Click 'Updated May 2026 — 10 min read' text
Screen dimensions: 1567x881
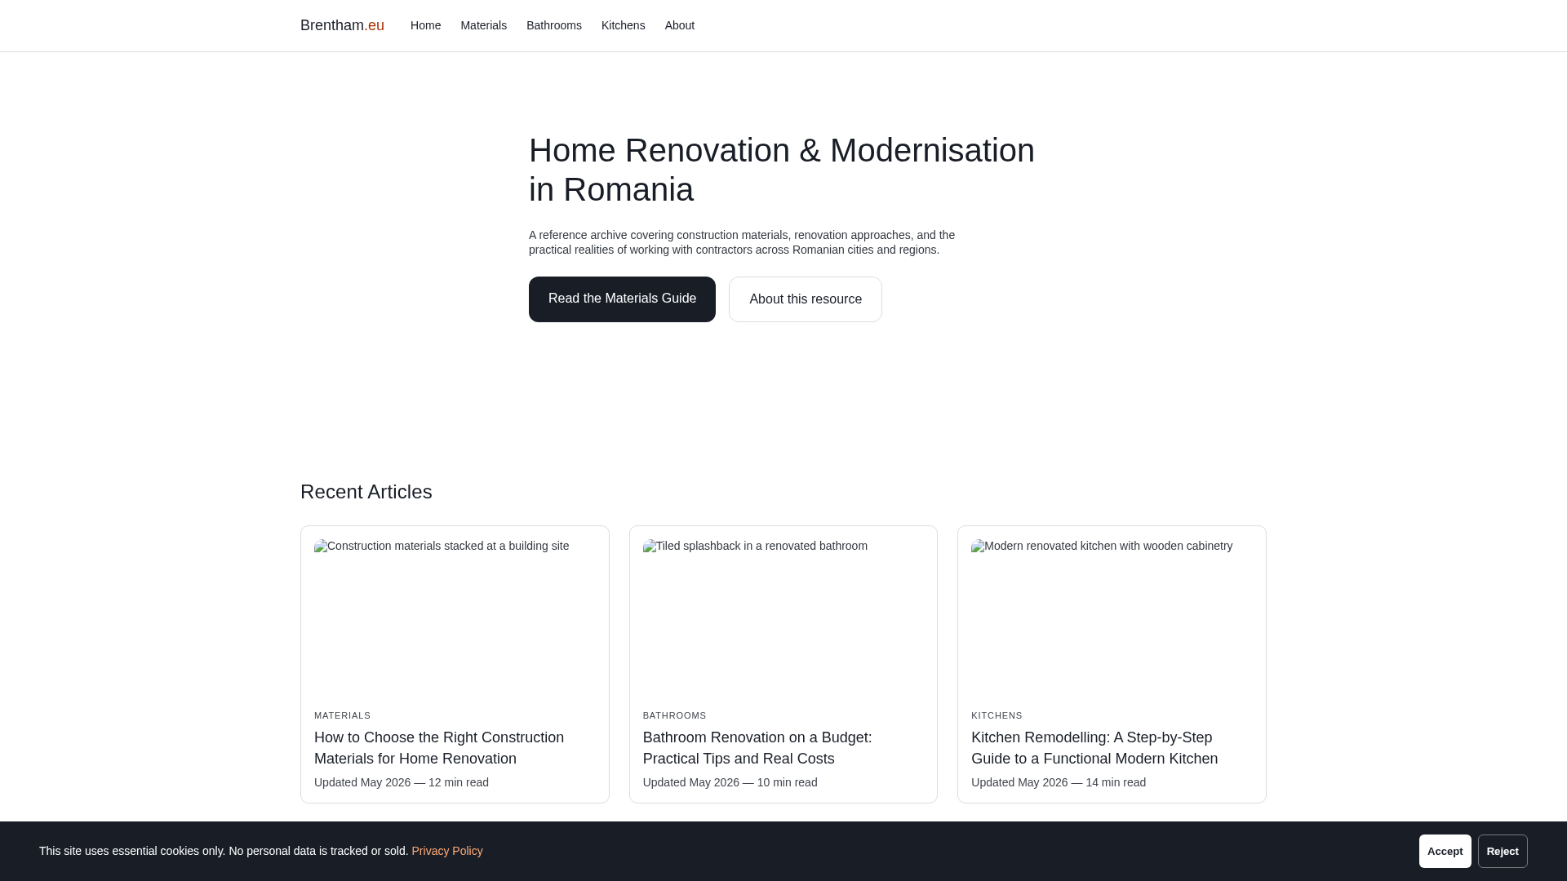(x=730, y=782)
